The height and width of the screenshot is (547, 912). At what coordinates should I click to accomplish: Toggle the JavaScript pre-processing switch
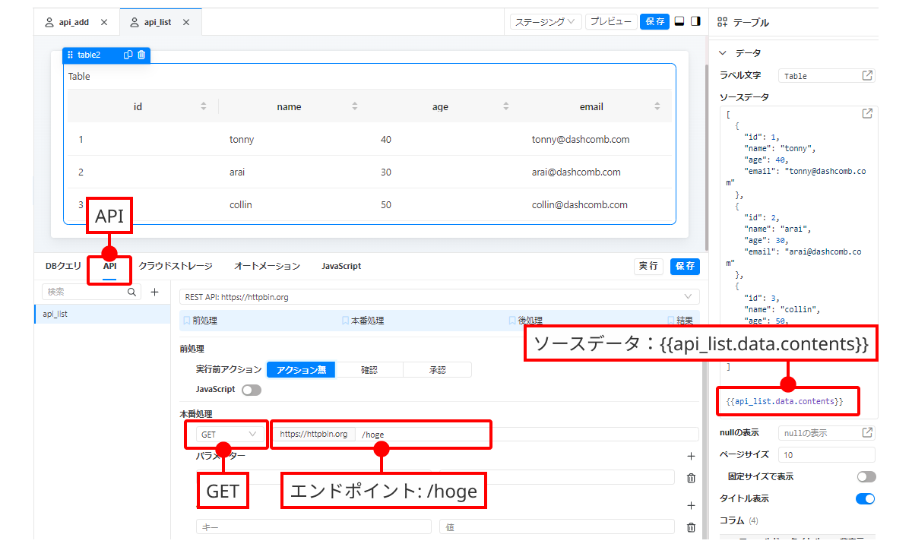tap(251, 390)
